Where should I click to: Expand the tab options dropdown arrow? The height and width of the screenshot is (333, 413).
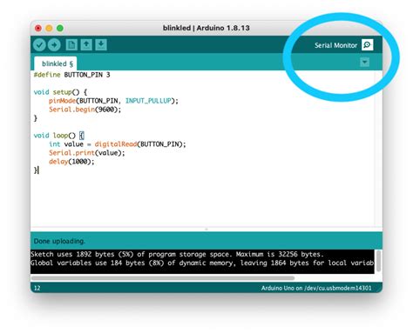364,62
